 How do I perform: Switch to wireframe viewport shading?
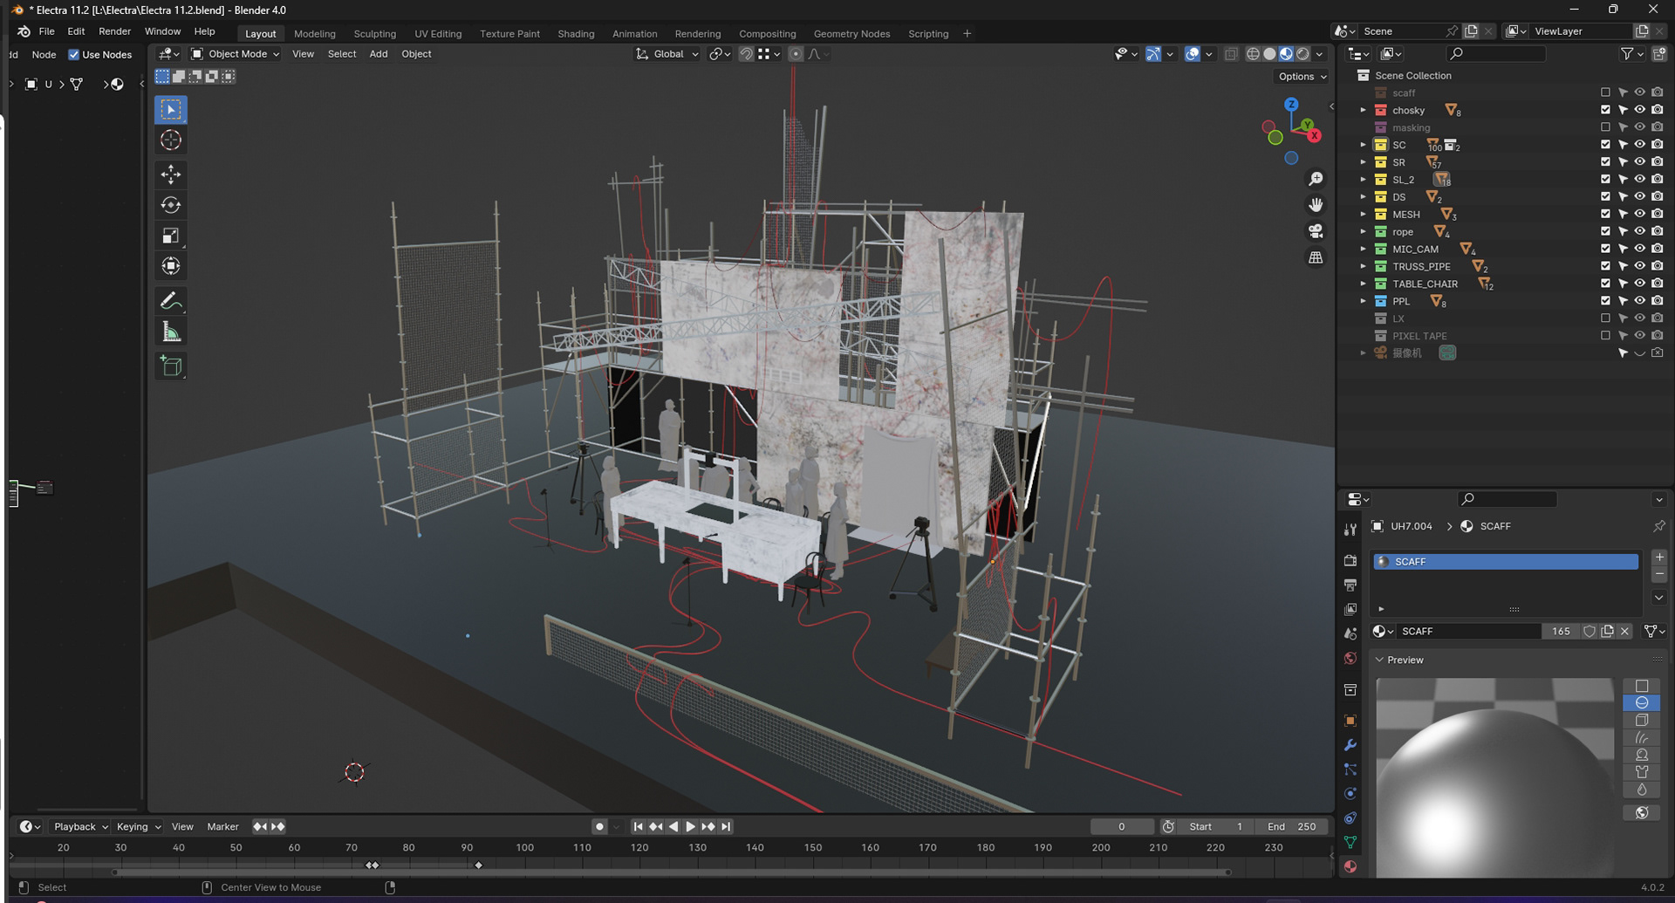pos(1253,54)
